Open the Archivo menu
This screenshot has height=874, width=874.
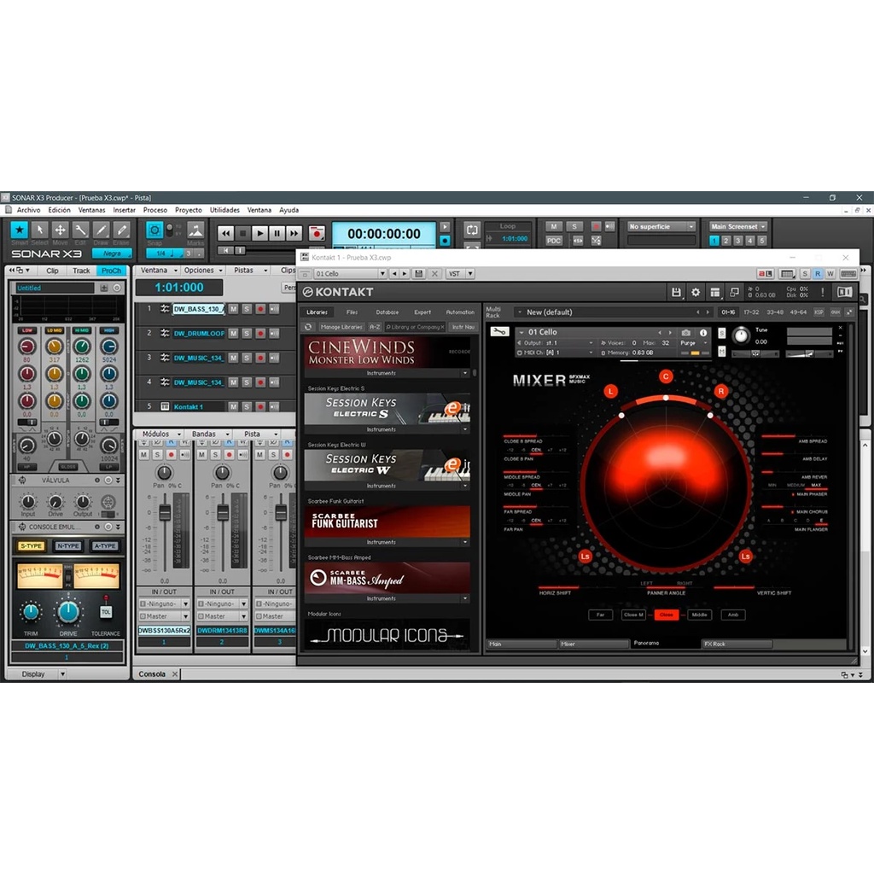click(x=28, y=210)
